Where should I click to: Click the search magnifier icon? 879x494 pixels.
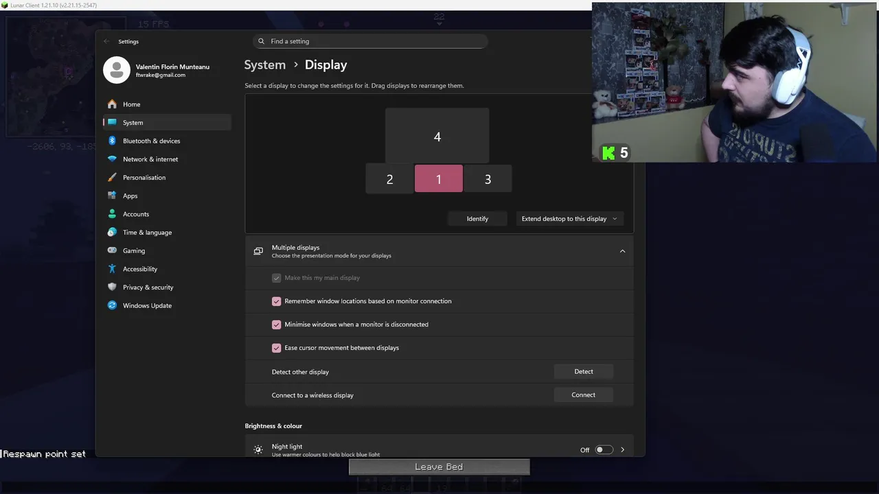[x=261, y=41]
